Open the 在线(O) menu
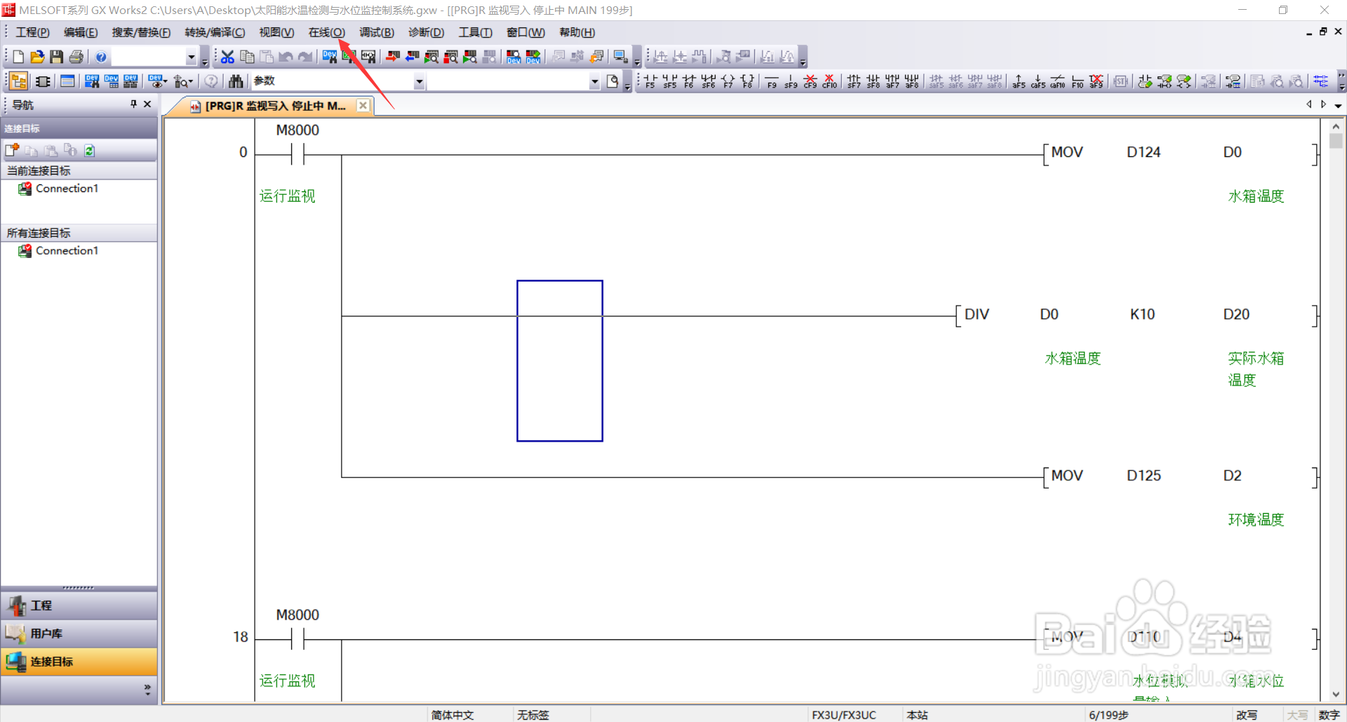The width and height of the screenshot is (1347, 722). 327,32
